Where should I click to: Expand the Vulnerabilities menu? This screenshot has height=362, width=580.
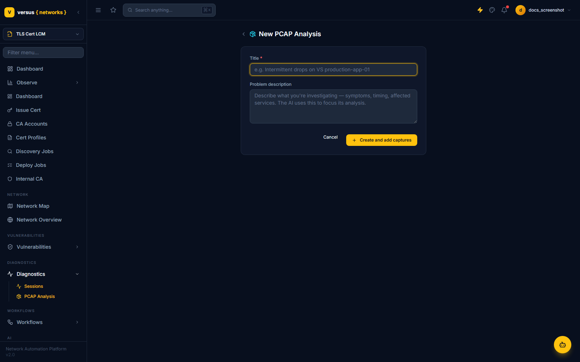[43, 247]
